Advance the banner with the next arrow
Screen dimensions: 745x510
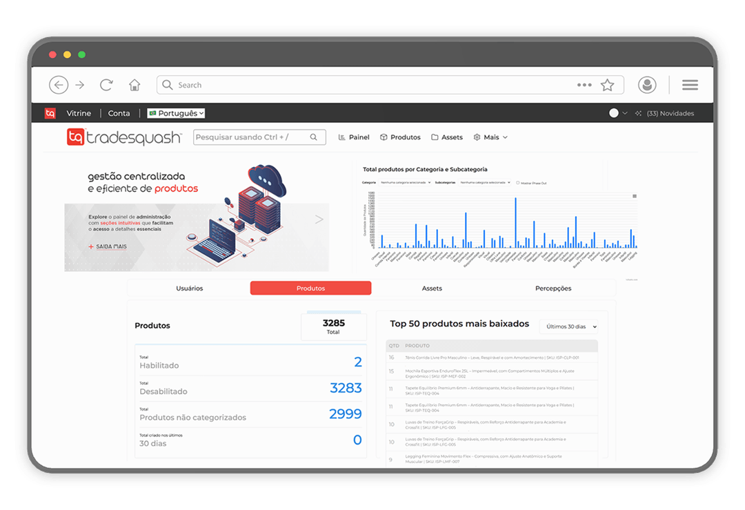pyautogui.click(x=319, y=219)
